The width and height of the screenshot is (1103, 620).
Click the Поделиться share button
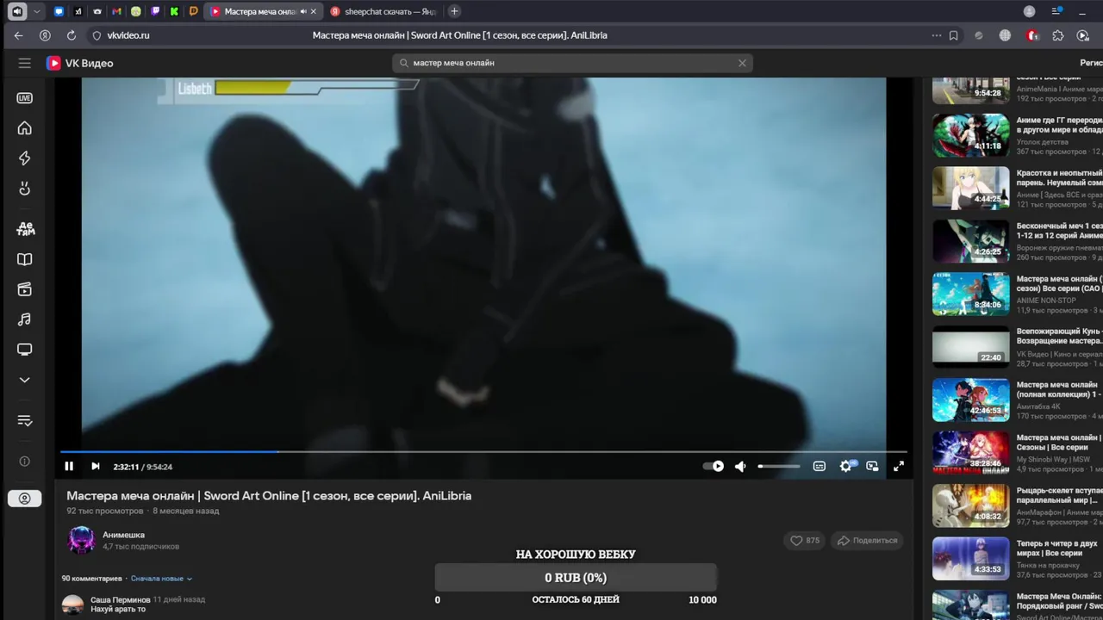[867, 541]
